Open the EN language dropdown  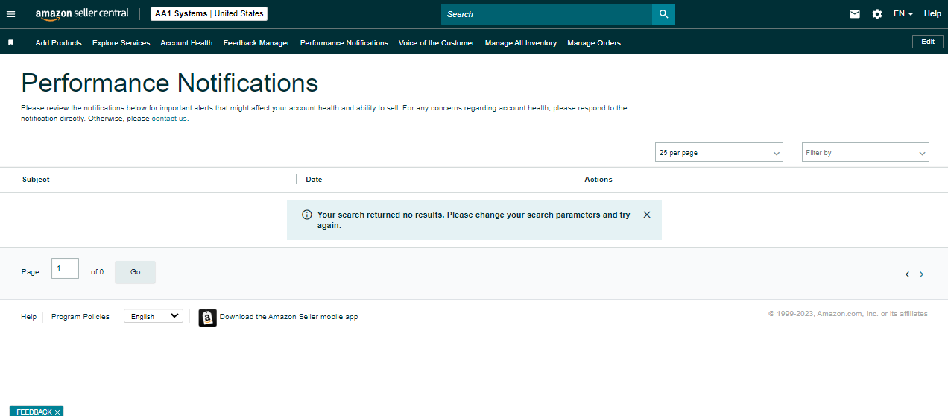pos(903,14)
